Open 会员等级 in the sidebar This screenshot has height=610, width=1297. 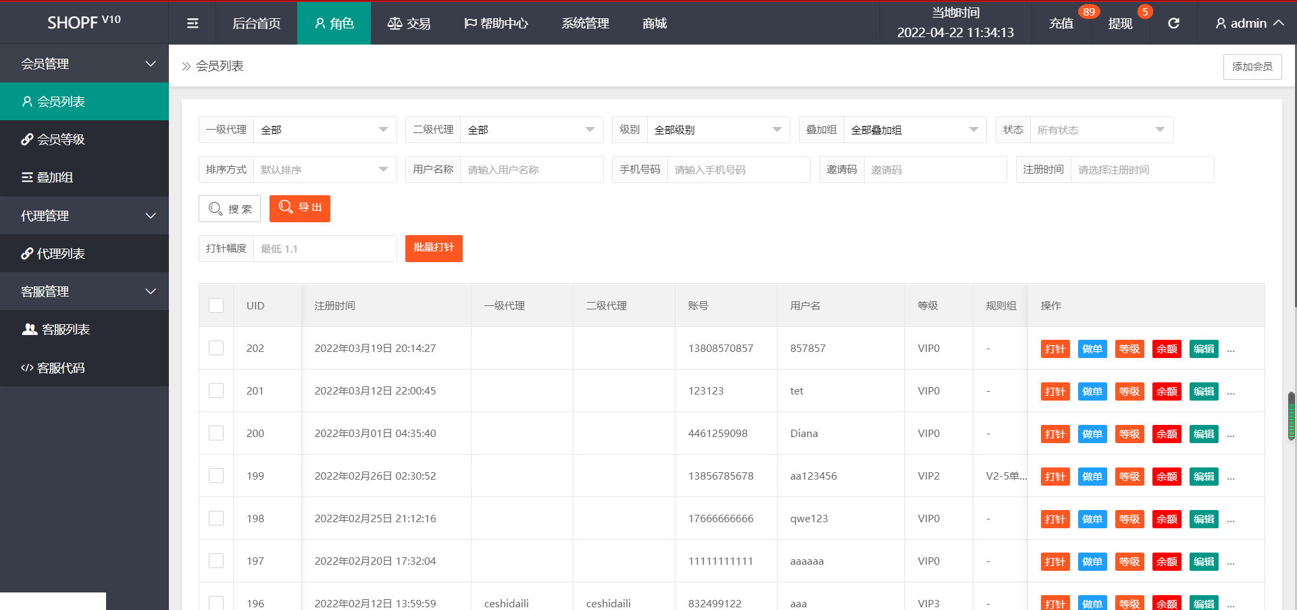pos(61,139)
